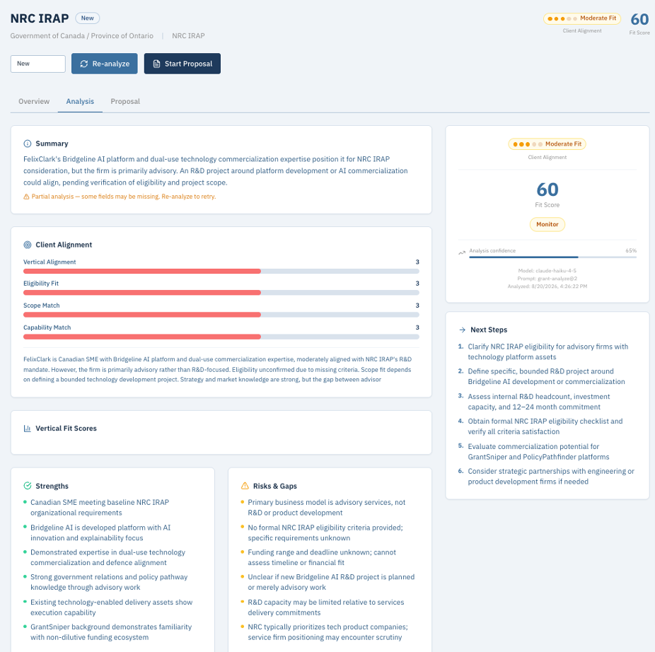
Task: Click next step 'Assess internal R&D headcount'
Action: tap(539, 402)
